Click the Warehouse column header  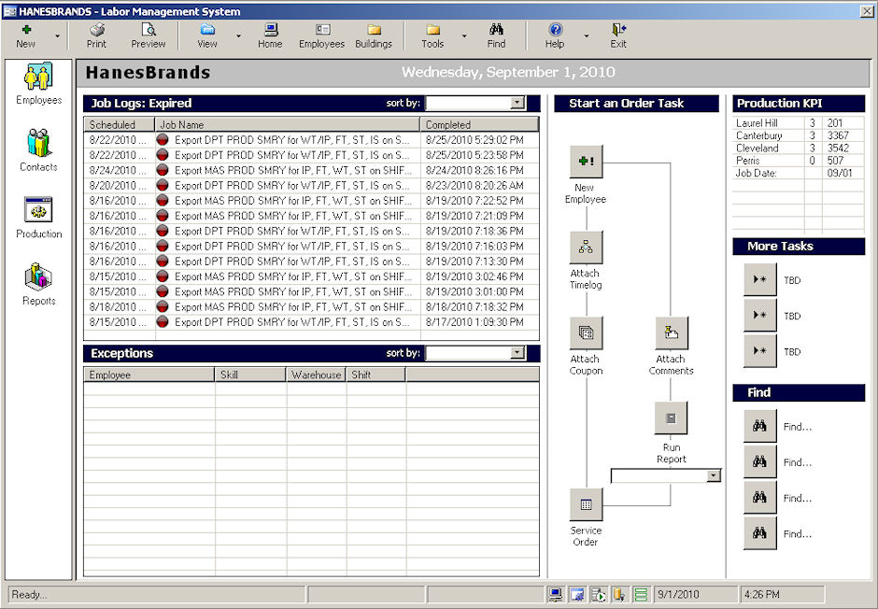(317, 375)
